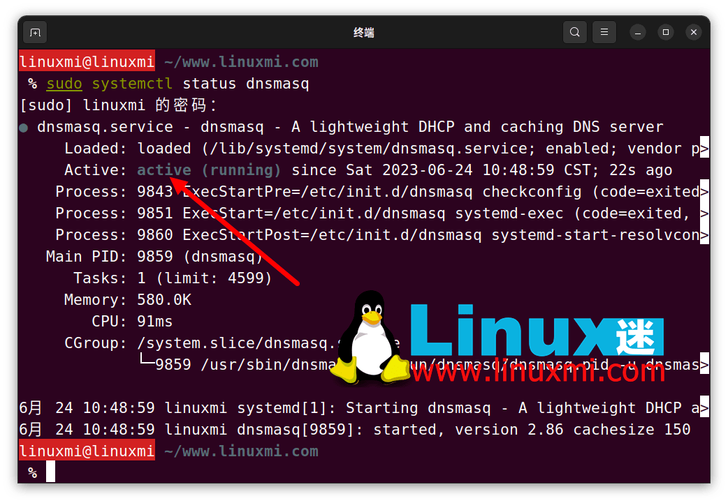This screenshot has height=503, width=728.
Task: Open the menu list icon near window controls
Action: (604, 32)
